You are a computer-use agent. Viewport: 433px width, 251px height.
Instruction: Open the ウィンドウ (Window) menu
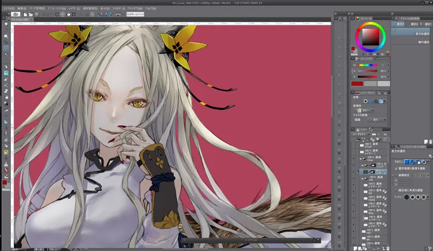(135, 8)
